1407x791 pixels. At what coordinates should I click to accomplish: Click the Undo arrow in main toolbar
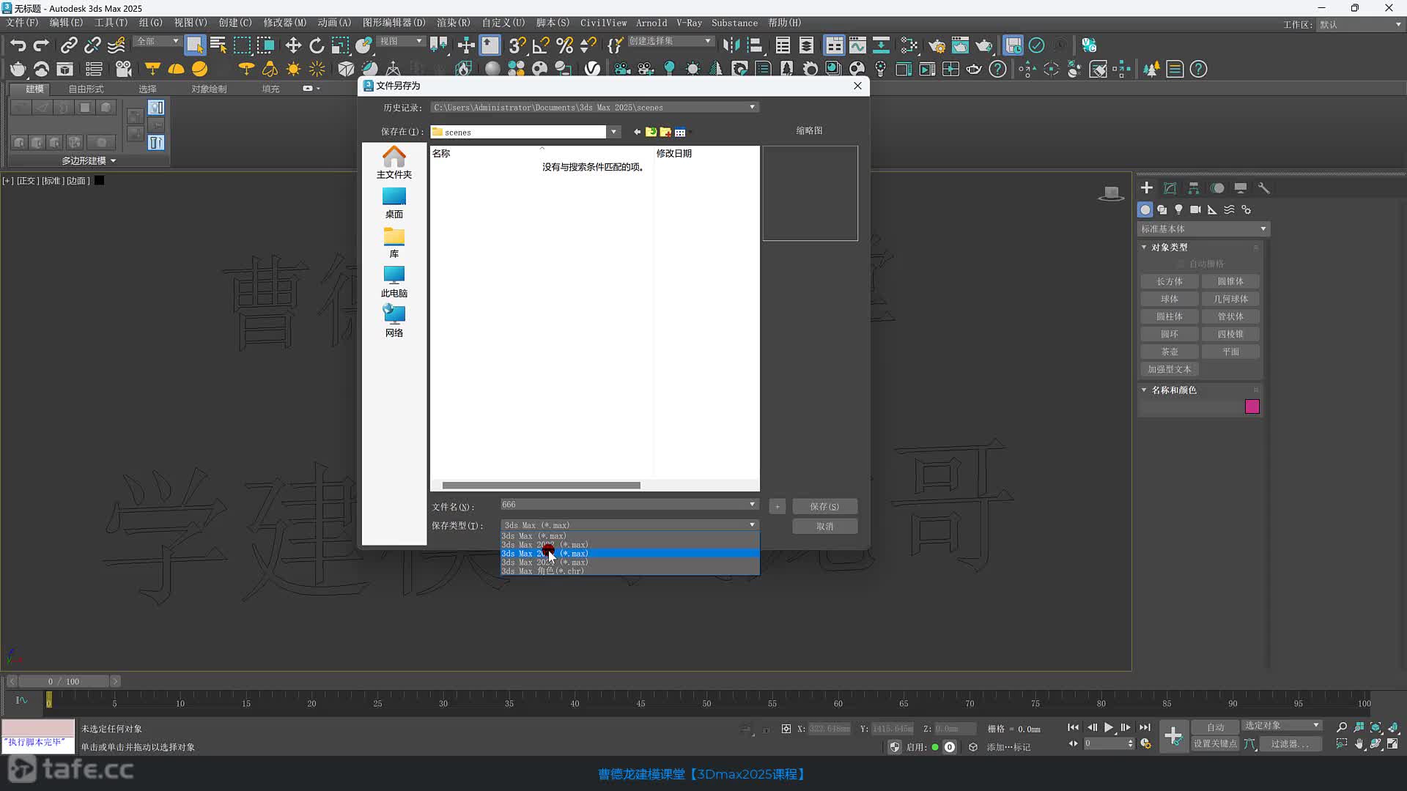point(18,45)
